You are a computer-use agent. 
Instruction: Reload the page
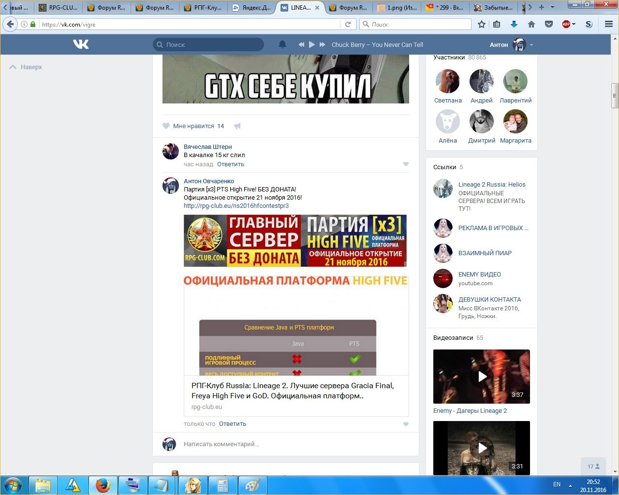point(348,24)
